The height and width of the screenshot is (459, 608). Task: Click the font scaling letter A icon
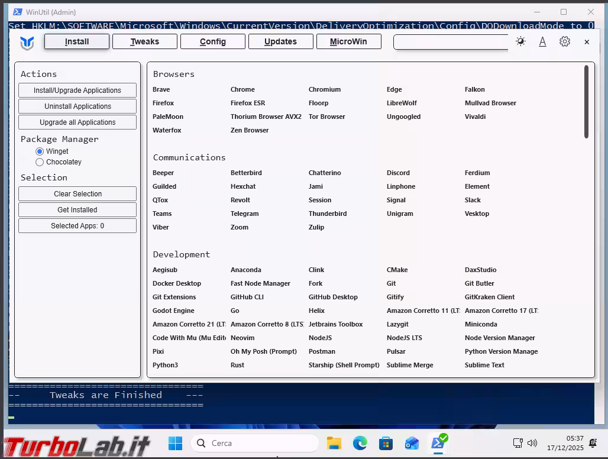pos(542,41)
